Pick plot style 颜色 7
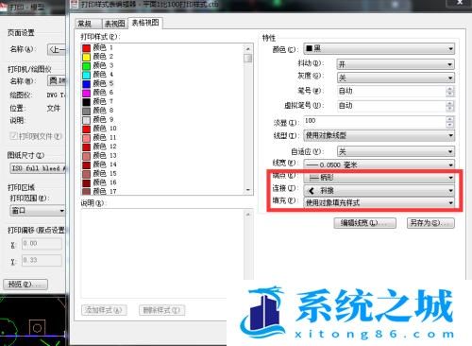472x346 pixels. (x=98, y=102)
